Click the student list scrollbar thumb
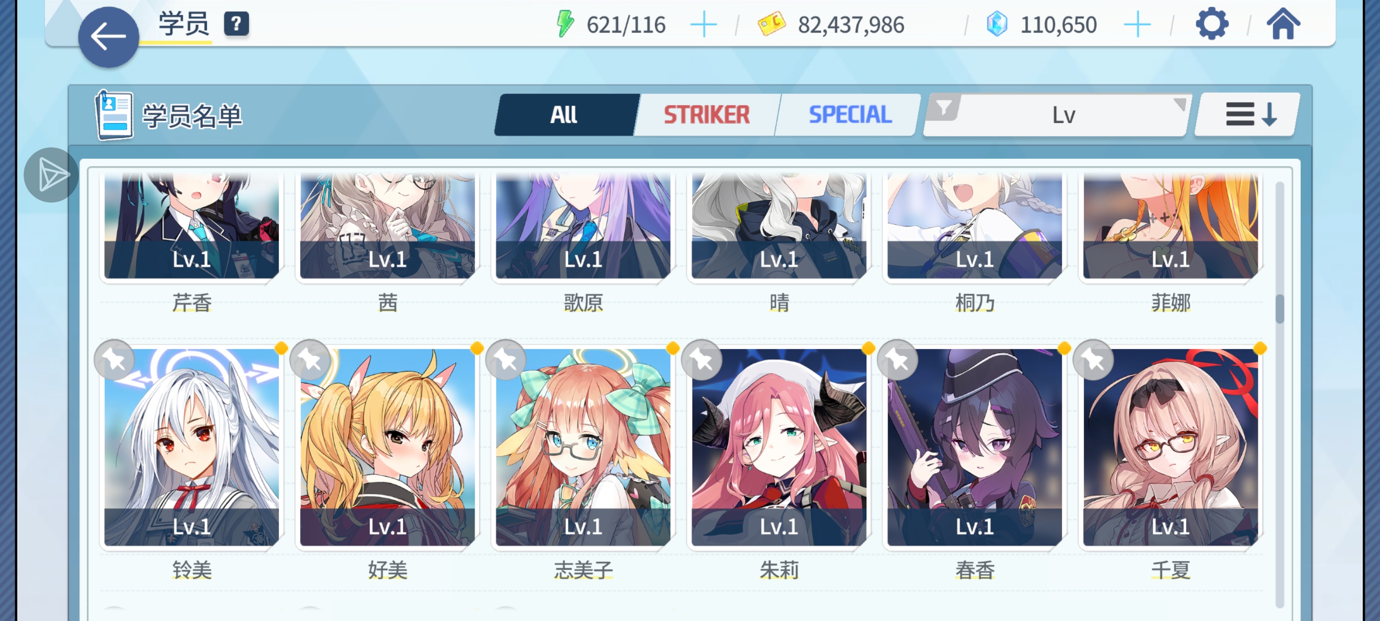Screen dimensions: 1380x621 pos(1280,309)
